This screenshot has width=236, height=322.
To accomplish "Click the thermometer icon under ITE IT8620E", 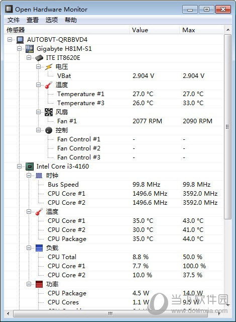I will [49, 85].
